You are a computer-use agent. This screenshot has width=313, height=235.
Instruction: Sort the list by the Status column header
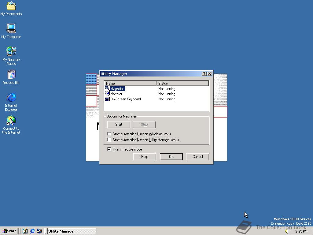(x=182, y=83)
